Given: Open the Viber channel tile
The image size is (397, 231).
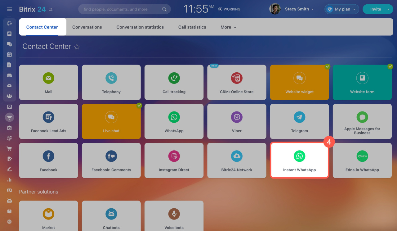Looking at the screenshot, I should tap(237, 121).
